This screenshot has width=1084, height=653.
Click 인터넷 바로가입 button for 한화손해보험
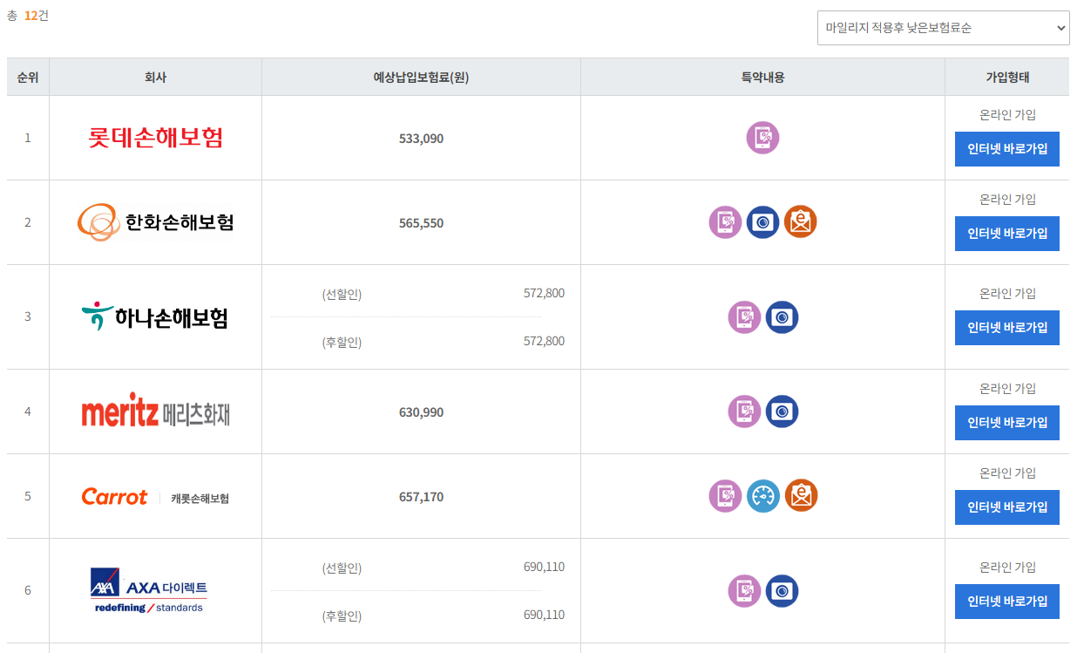pyautogui.click(x=1007, y=234)
